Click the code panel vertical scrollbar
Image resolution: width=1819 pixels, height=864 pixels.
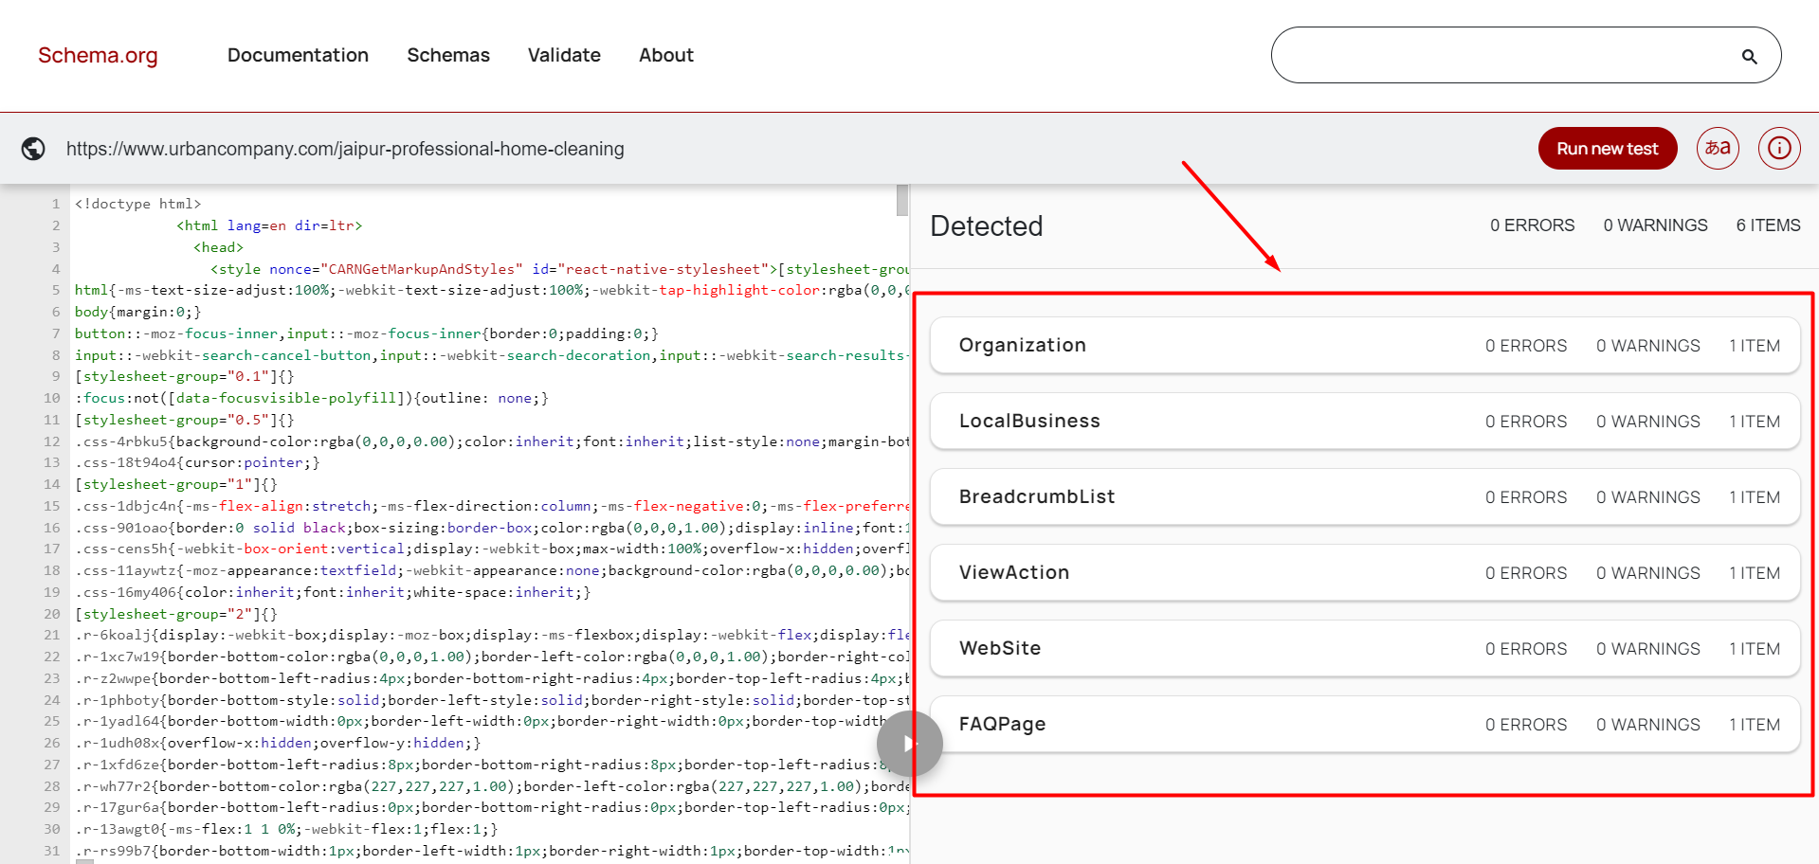pyautogui.click(x=902, y=200)
